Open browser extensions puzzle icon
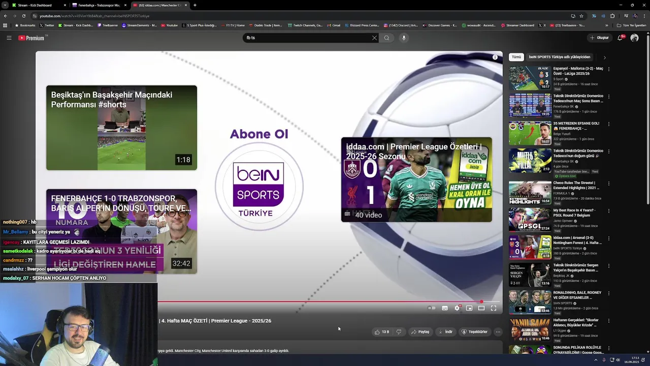The image size is (650, 366). pyautogui.click(x=612, y=16)
